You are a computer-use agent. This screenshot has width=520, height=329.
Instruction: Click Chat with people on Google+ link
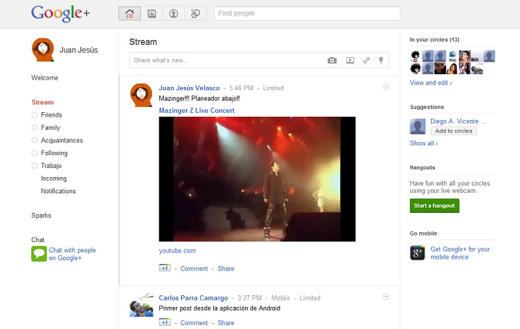(72, 254)
